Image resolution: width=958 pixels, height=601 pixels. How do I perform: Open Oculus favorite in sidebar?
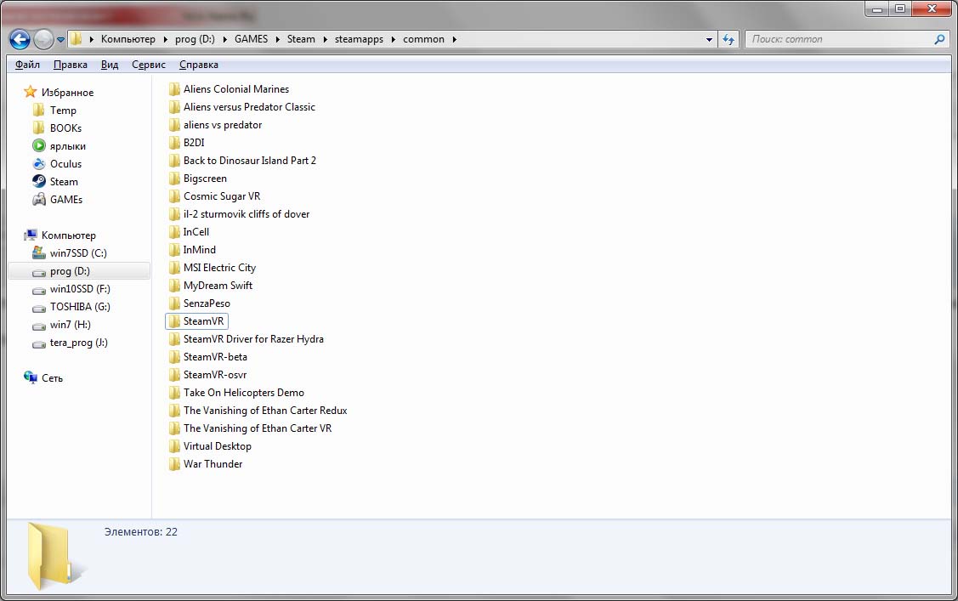click(57, 164)
